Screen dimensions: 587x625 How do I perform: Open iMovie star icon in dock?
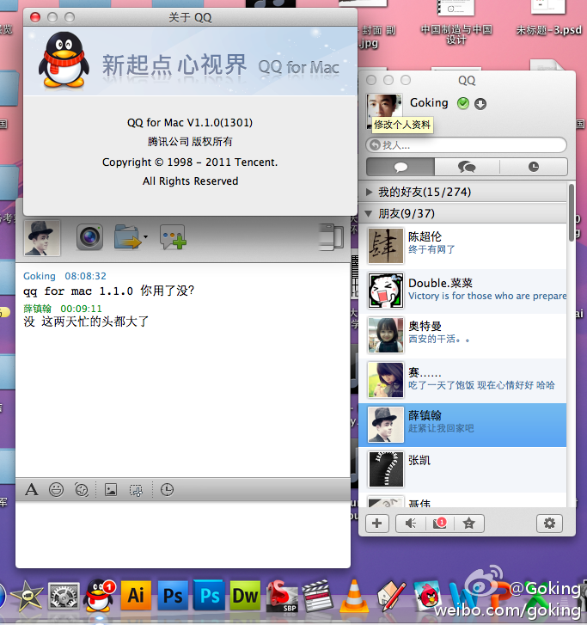point(27,597)
